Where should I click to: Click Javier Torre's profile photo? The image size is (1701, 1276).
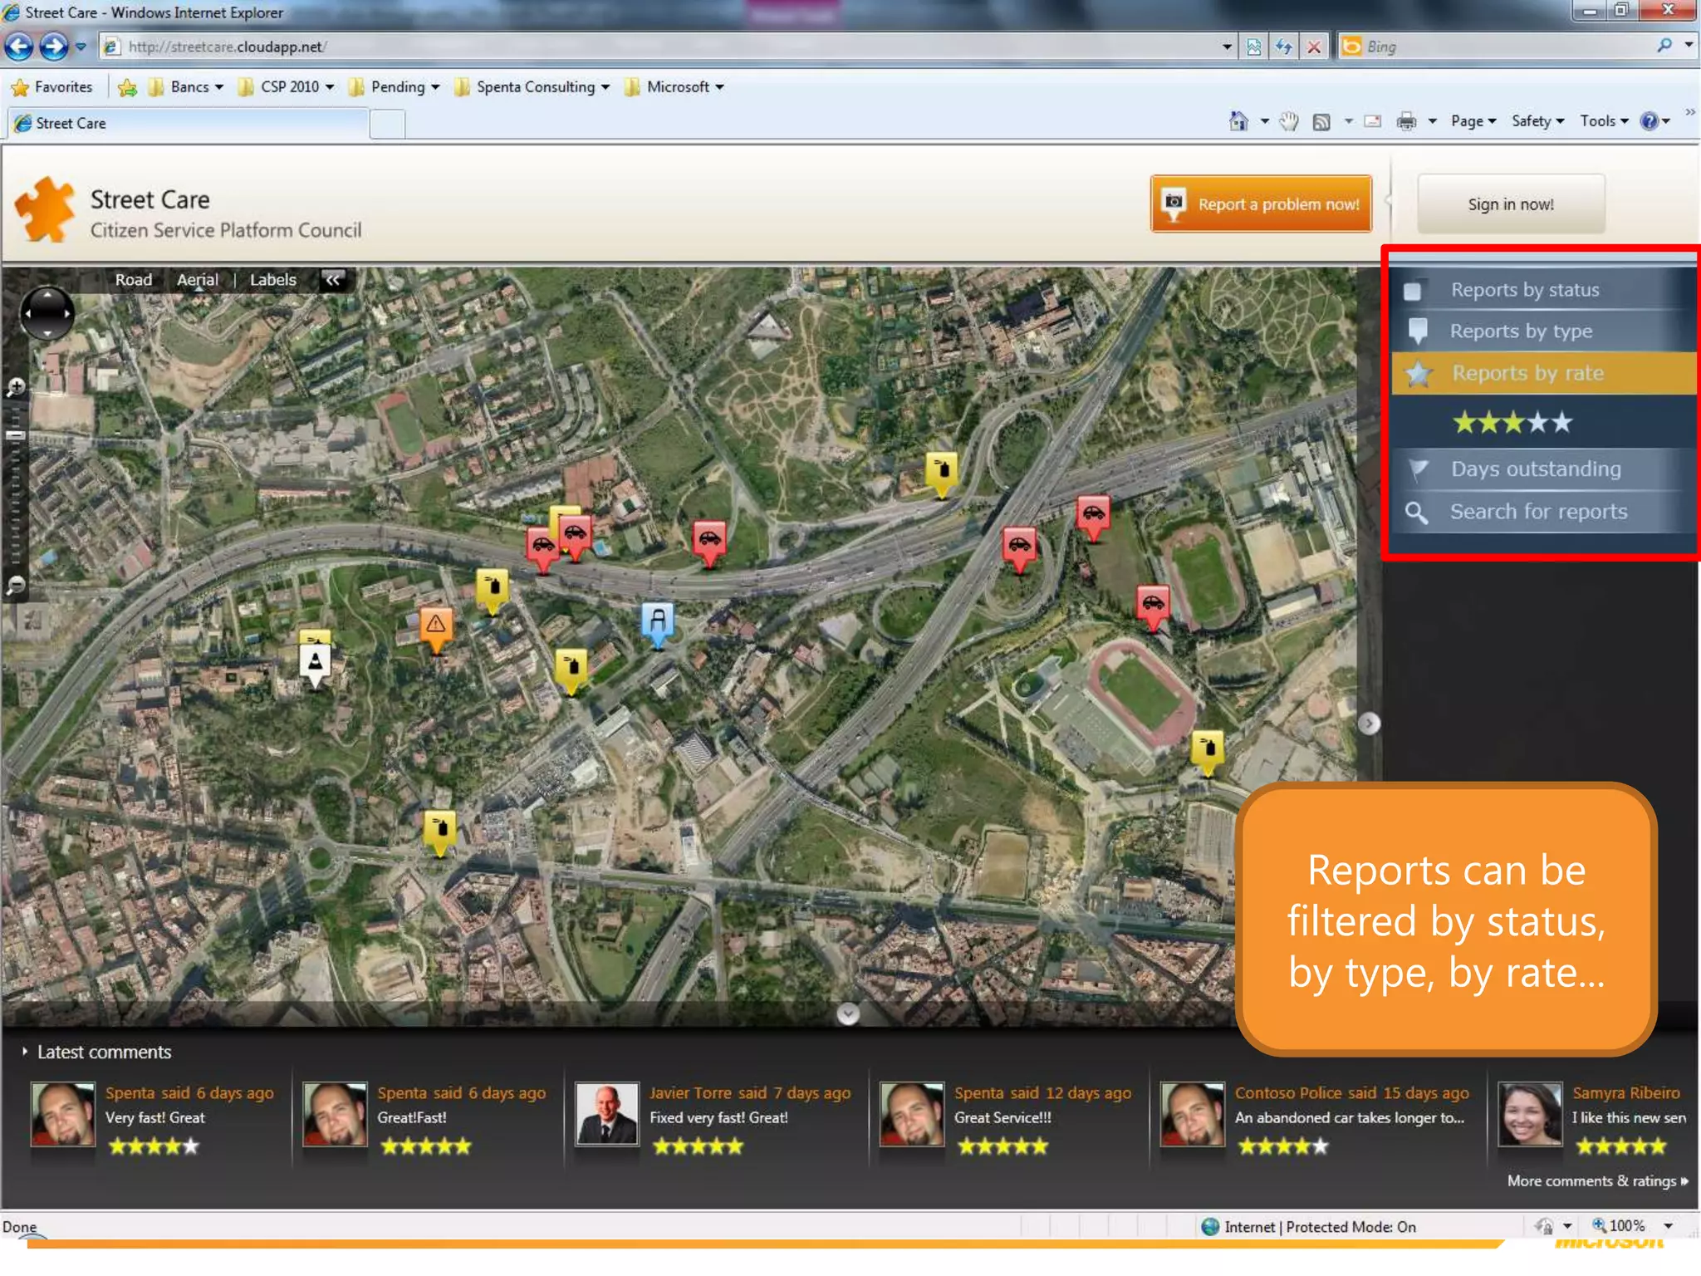(x=606, y=1114)
